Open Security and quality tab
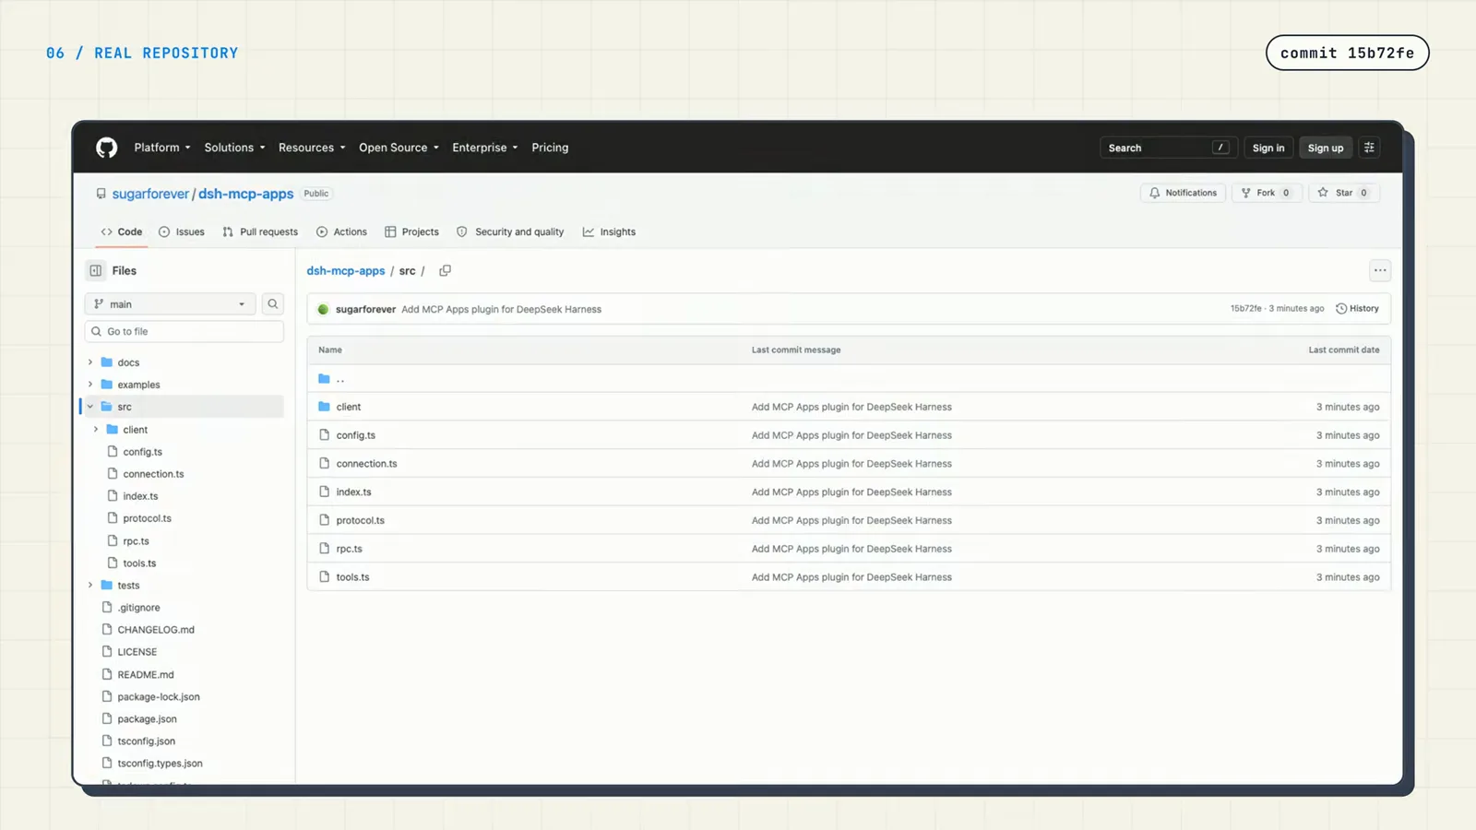Screen dimensions: 1476x830 point(510,232)
